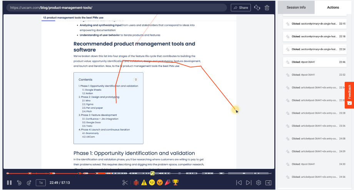This screenshot has height=190, width=354.
Task: Jump to the next session
Action: [x=249, y=183]
